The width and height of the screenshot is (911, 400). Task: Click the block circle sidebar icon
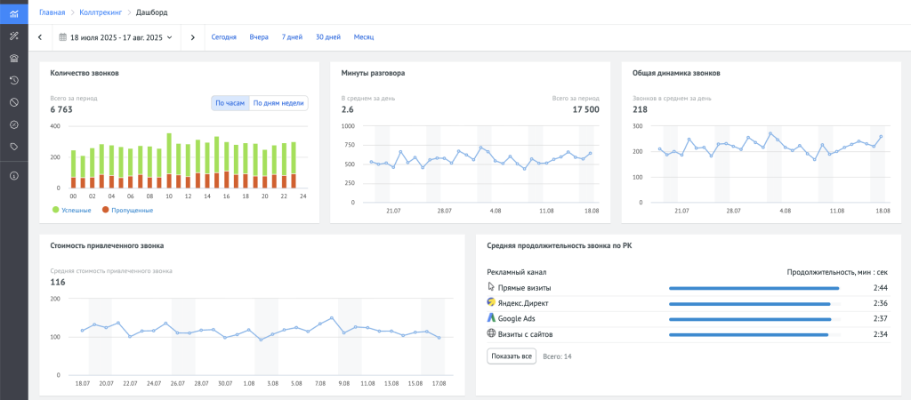[x=13, y=102]
